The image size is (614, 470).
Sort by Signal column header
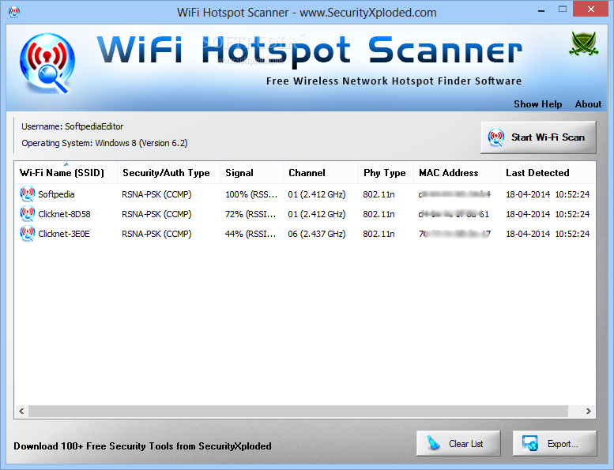click(x=252, y=172)
